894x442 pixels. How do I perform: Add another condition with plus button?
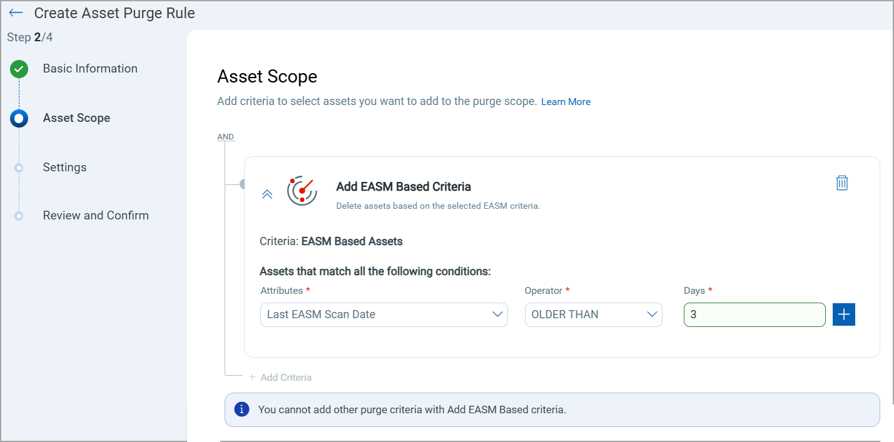coord(844,314)
